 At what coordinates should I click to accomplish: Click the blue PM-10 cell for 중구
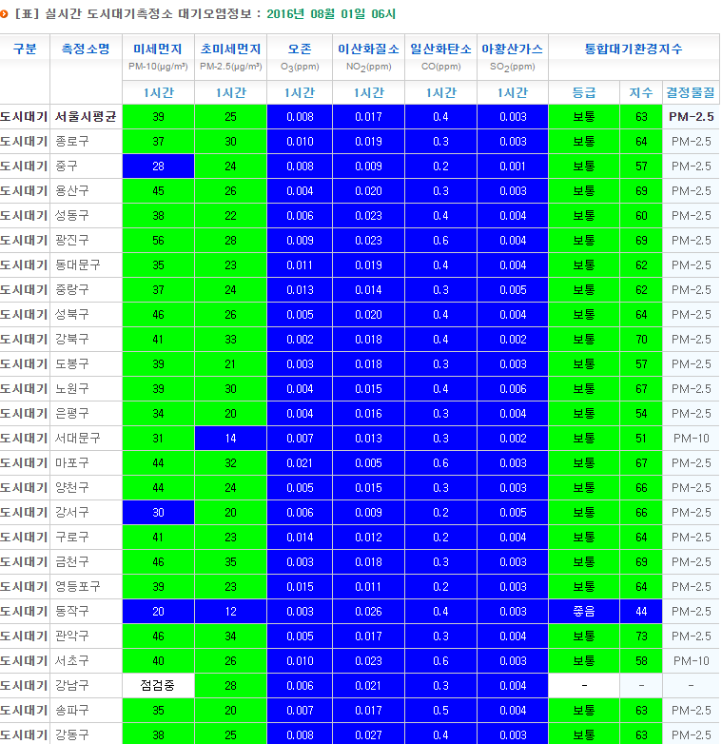click(x=158, y=166)
